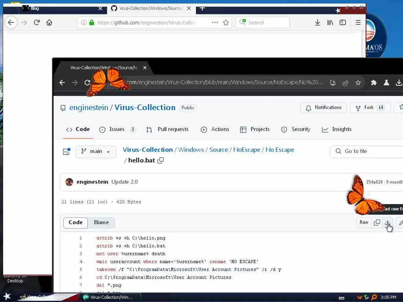The image size is (403, 302).
Task: Click the Chrome labs flask icon
Action: point(386,83)
